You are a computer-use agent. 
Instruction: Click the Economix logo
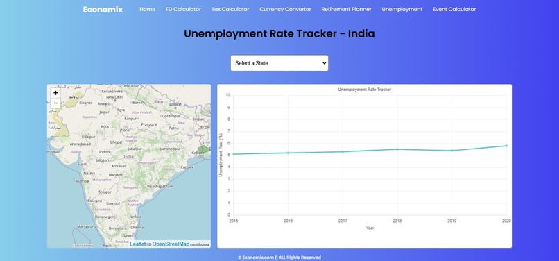(103, 10)
